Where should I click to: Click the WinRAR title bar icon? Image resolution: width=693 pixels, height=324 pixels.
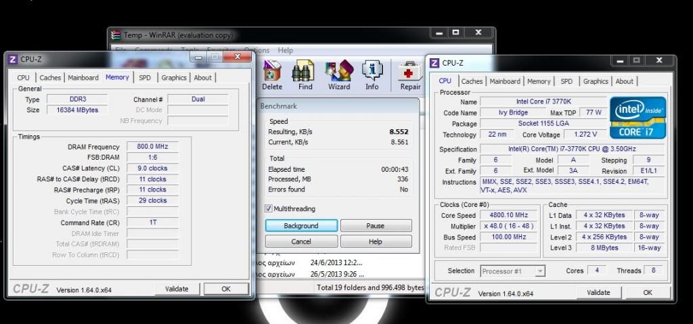116,35
